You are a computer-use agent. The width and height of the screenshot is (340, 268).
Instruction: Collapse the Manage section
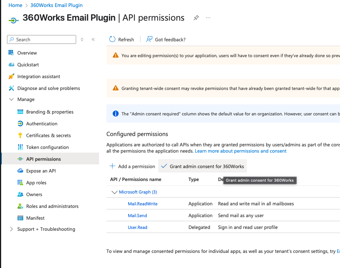tap(11, 99)
